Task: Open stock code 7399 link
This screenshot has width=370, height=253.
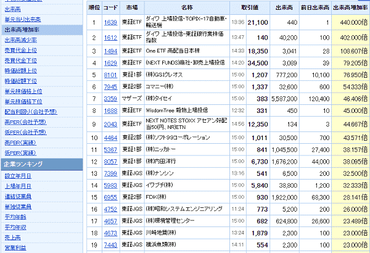Action: (x=110, y=173)
